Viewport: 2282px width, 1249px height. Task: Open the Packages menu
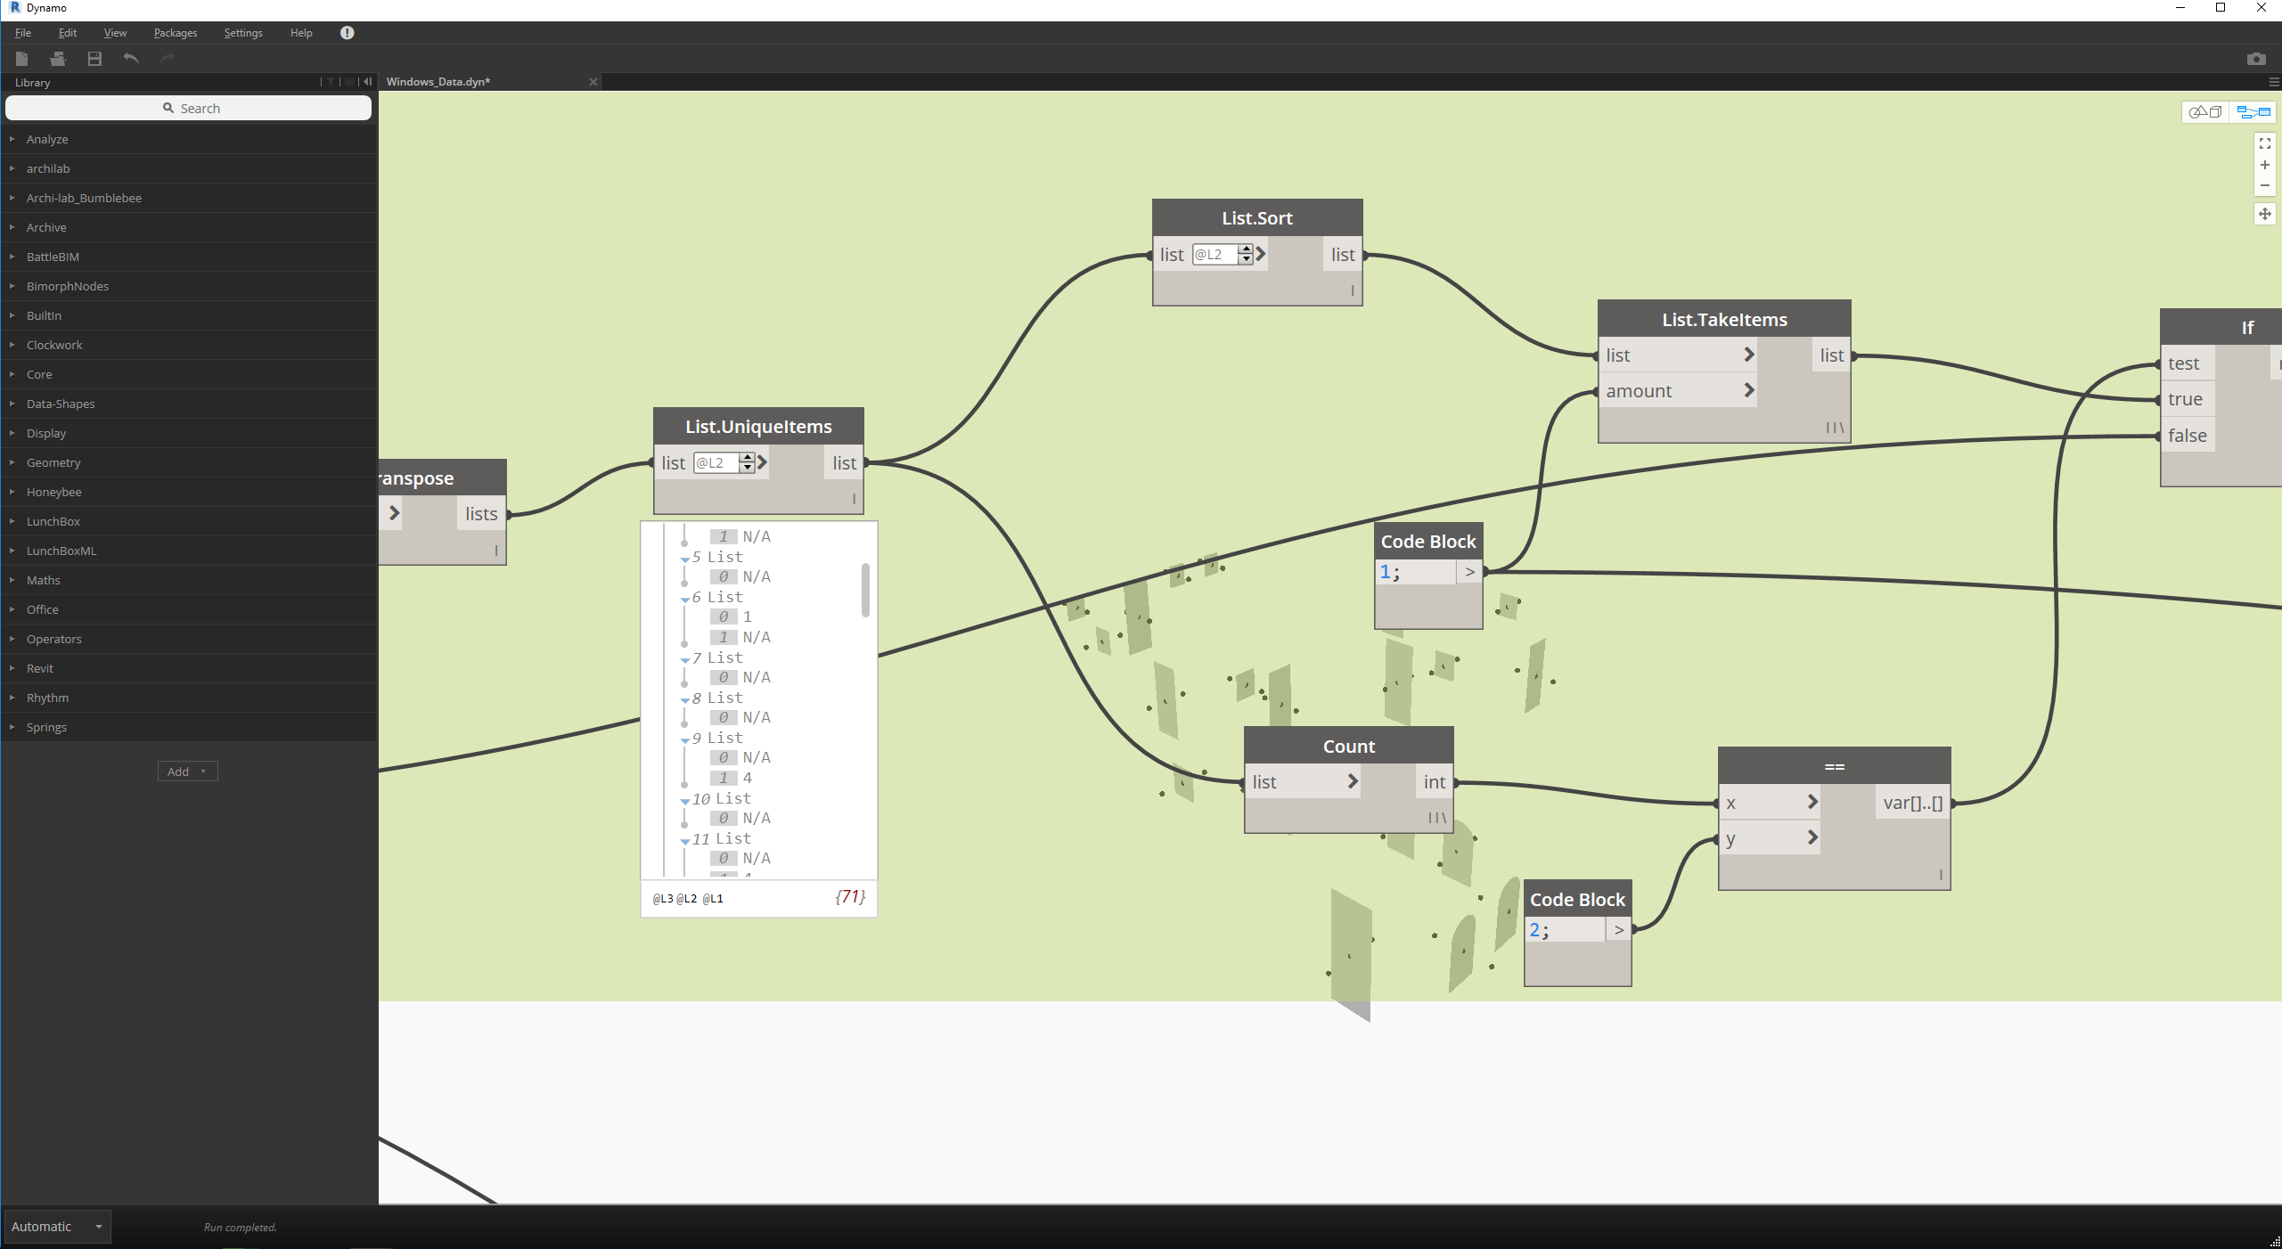pos(175,33)
